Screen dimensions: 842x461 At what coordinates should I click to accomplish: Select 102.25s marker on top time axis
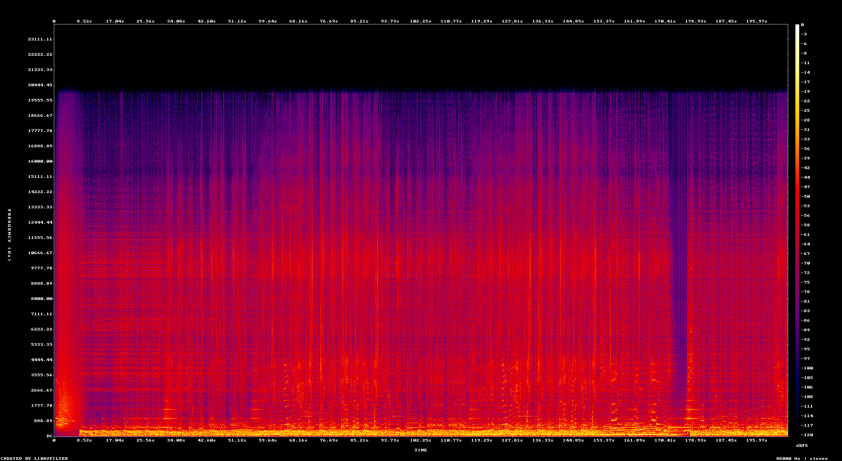(420, 21)
